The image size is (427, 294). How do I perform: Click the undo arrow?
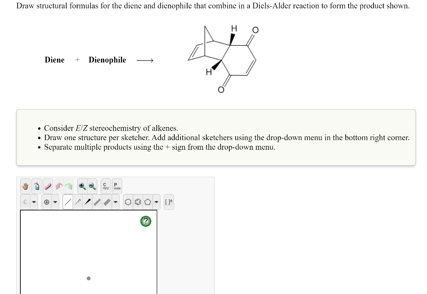pos(58,186)
